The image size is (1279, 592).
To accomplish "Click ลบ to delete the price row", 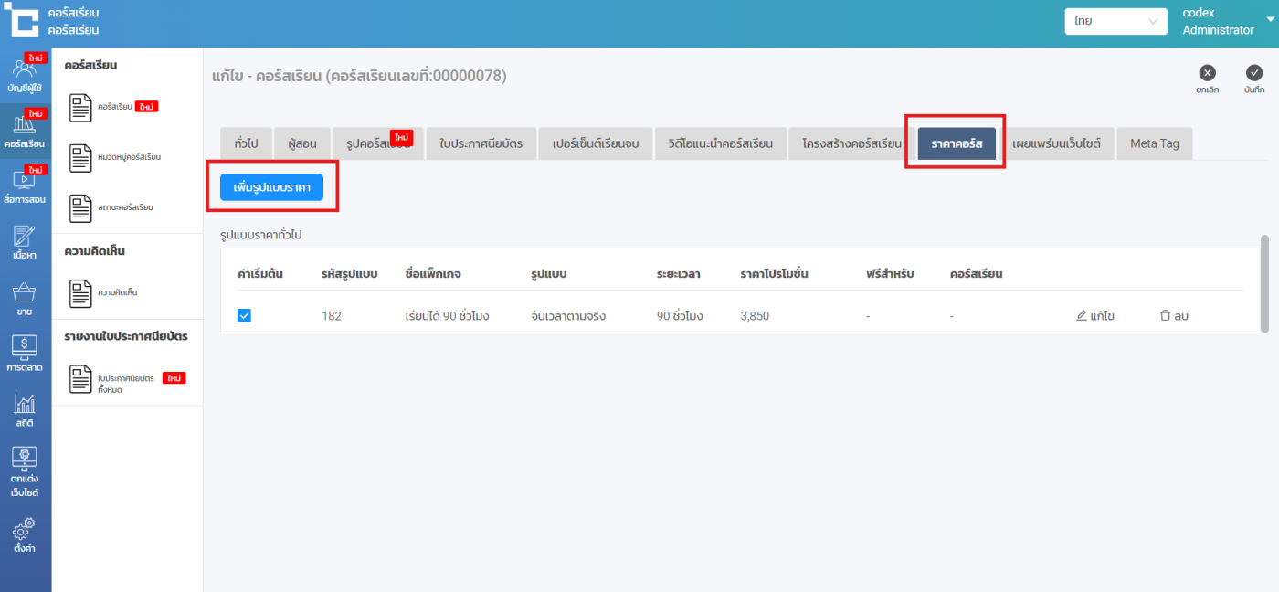I will coord(1174,316).
